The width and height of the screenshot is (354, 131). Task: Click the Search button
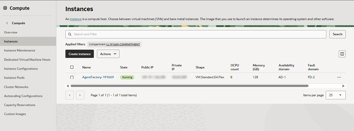(337, 34)
